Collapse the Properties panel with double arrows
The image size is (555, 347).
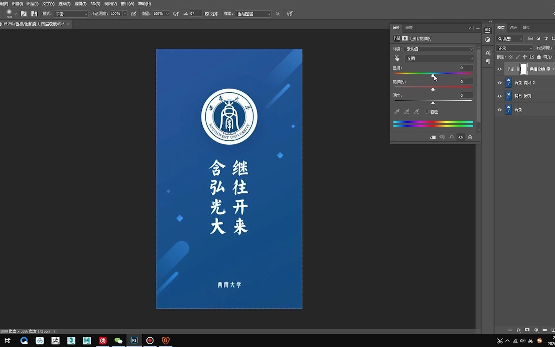[470, 28]
